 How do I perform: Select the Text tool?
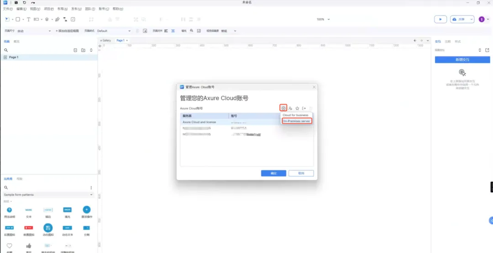(29, 20)
